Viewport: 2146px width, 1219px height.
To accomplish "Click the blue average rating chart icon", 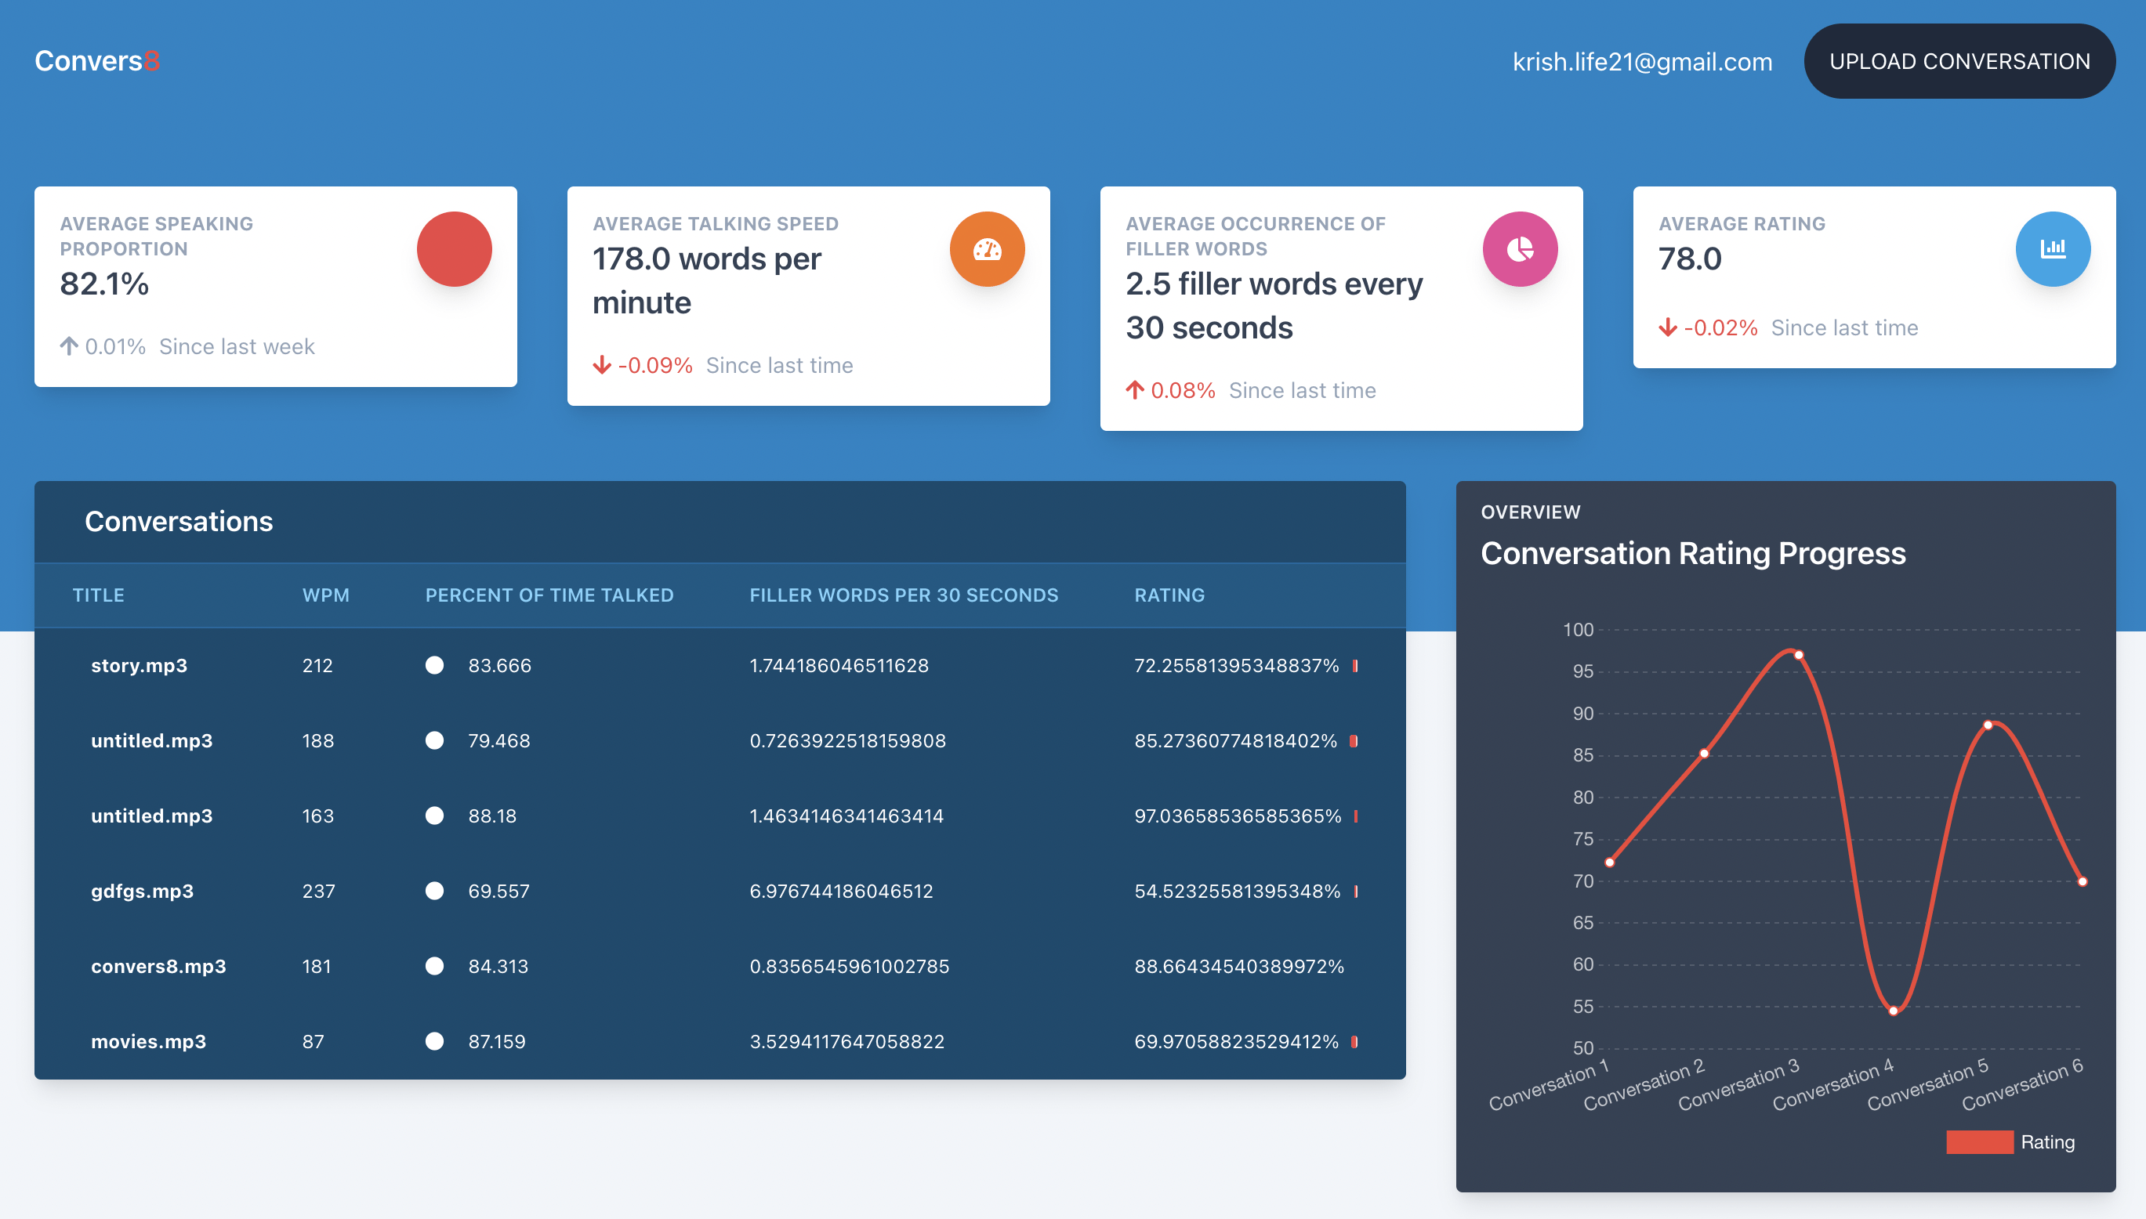I will tap(2052, 249).
